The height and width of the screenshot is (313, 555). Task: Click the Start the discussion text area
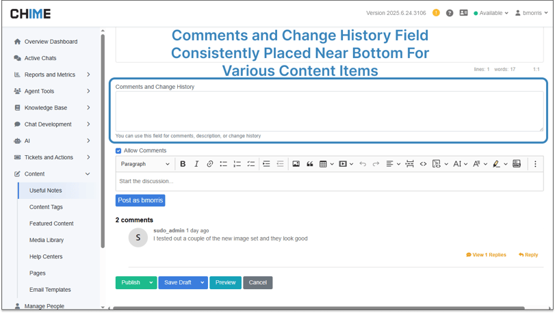(330, 181)
